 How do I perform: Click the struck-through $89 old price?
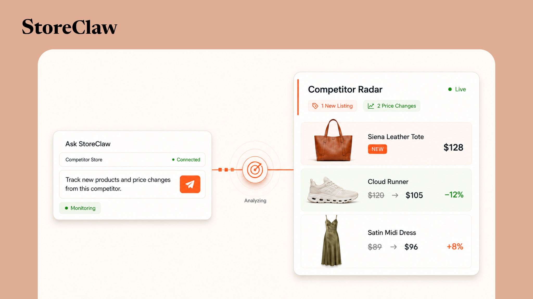[375, 247]
